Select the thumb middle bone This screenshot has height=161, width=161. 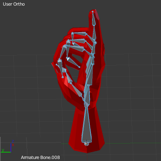coord(68,76)
